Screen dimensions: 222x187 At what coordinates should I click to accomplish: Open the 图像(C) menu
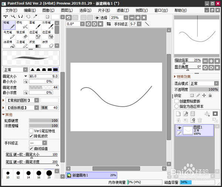[x=48, y=10]
